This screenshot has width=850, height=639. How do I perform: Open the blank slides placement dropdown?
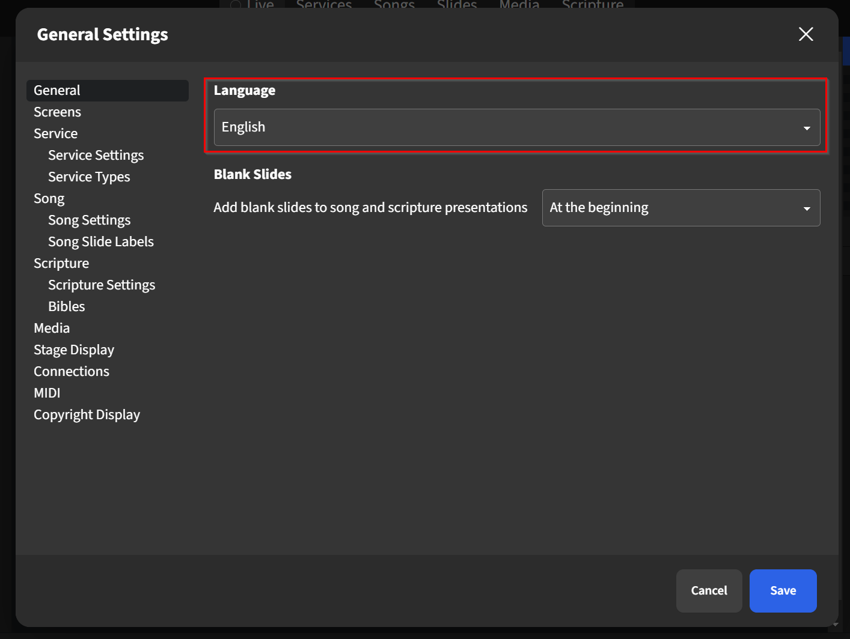[681, 208]
